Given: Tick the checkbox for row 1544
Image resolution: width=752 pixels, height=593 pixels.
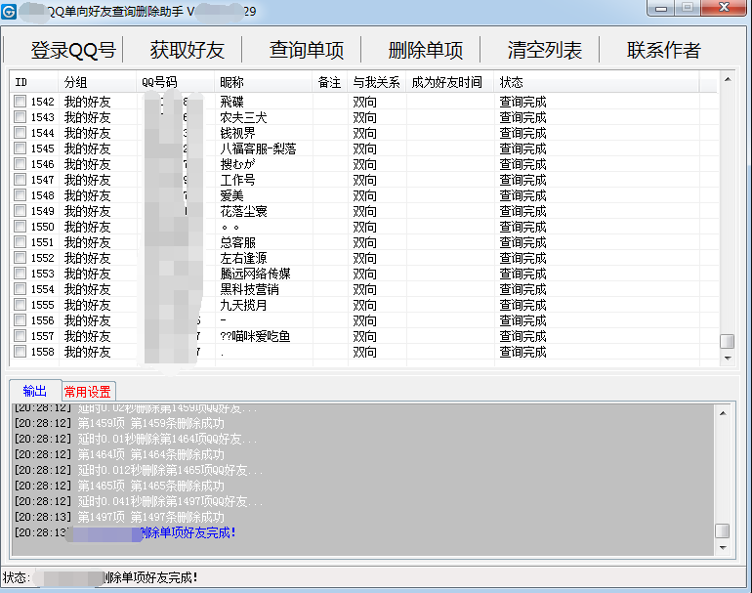Looking at the screenshot, I should point(21,133).
